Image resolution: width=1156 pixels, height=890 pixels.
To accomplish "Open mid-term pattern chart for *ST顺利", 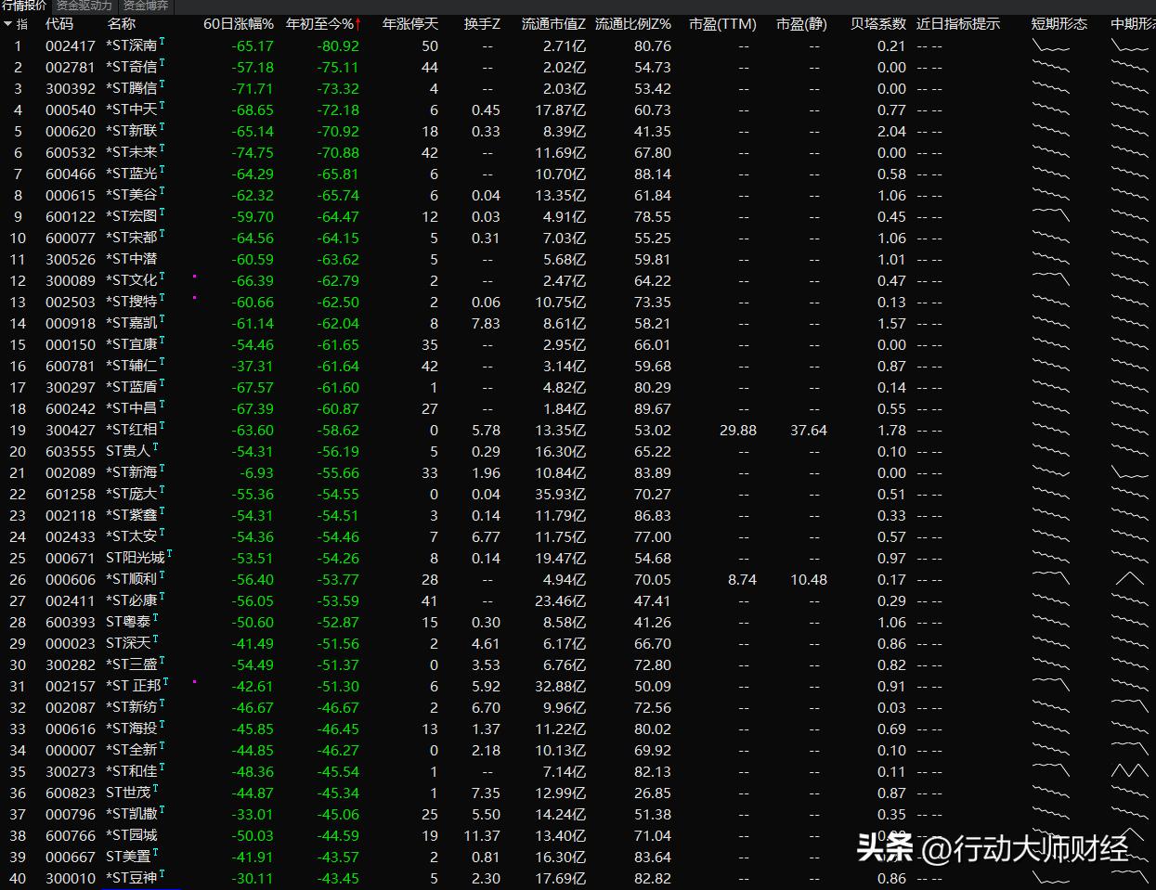I will pos(1129,578).
